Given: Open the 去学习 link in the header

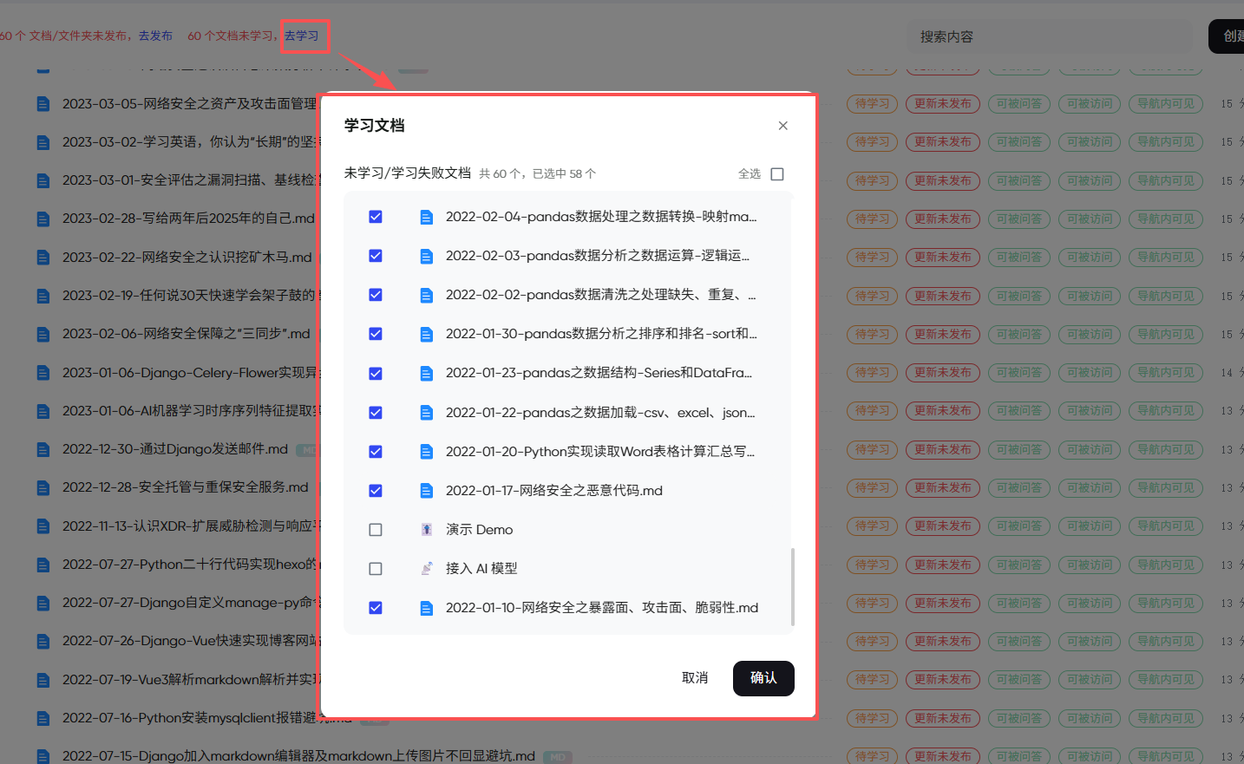Looking at the screenshot, I should point(305,36).
